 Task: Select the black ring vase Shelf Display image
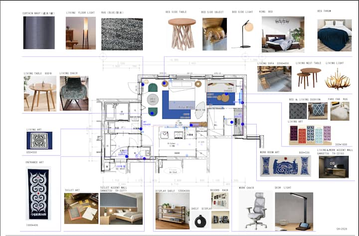coord(200,220)
